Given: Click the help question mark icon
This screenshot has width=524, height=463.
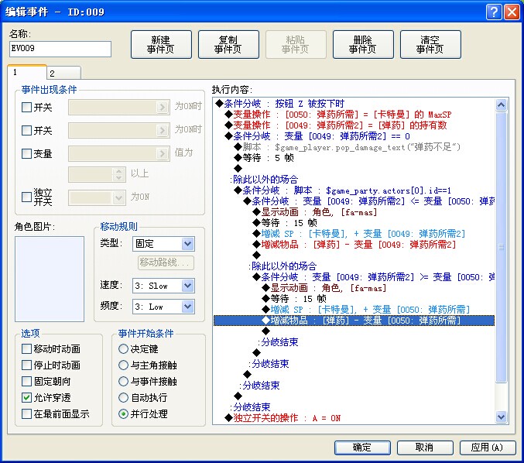Looking at the screenshot, I should (494, 12).
